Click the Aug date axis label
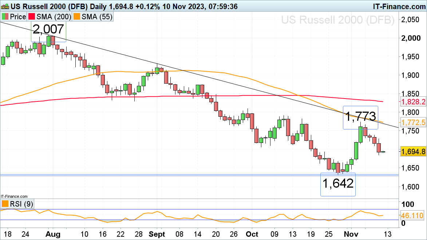The height and width of the screenshot is (240, 427). (x=53, y=234)
